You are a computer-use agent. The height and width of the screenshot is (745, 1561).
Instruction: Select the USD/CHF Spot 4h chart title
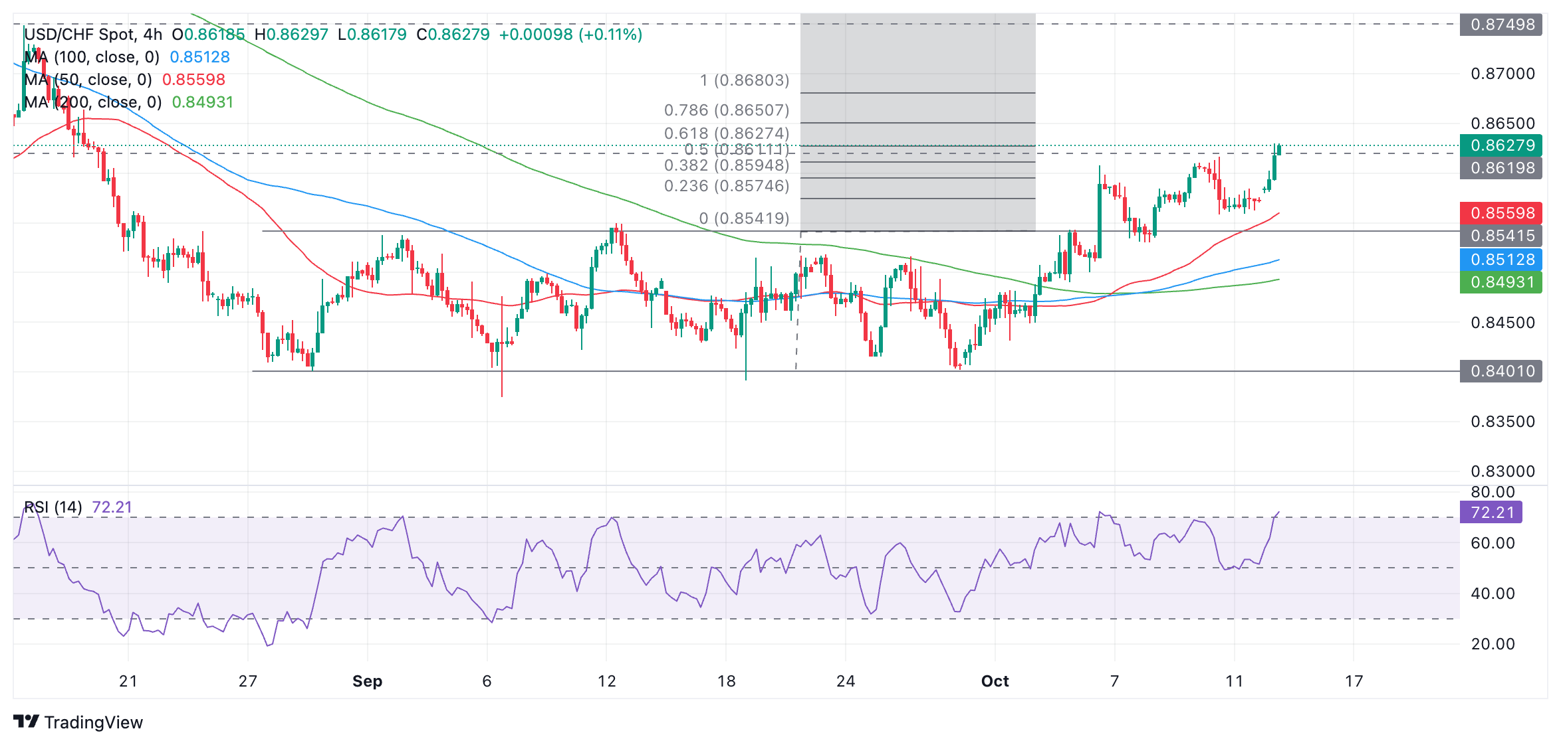[92, 35]
